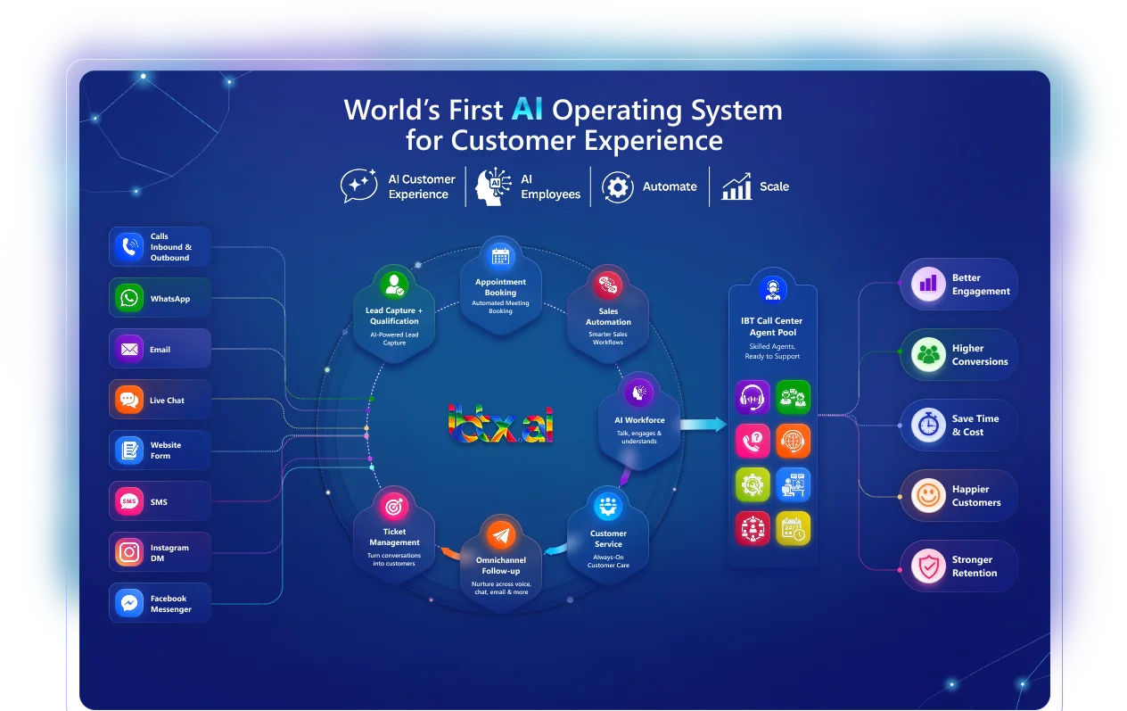Click the Customer Service people icon

point(608,506)
